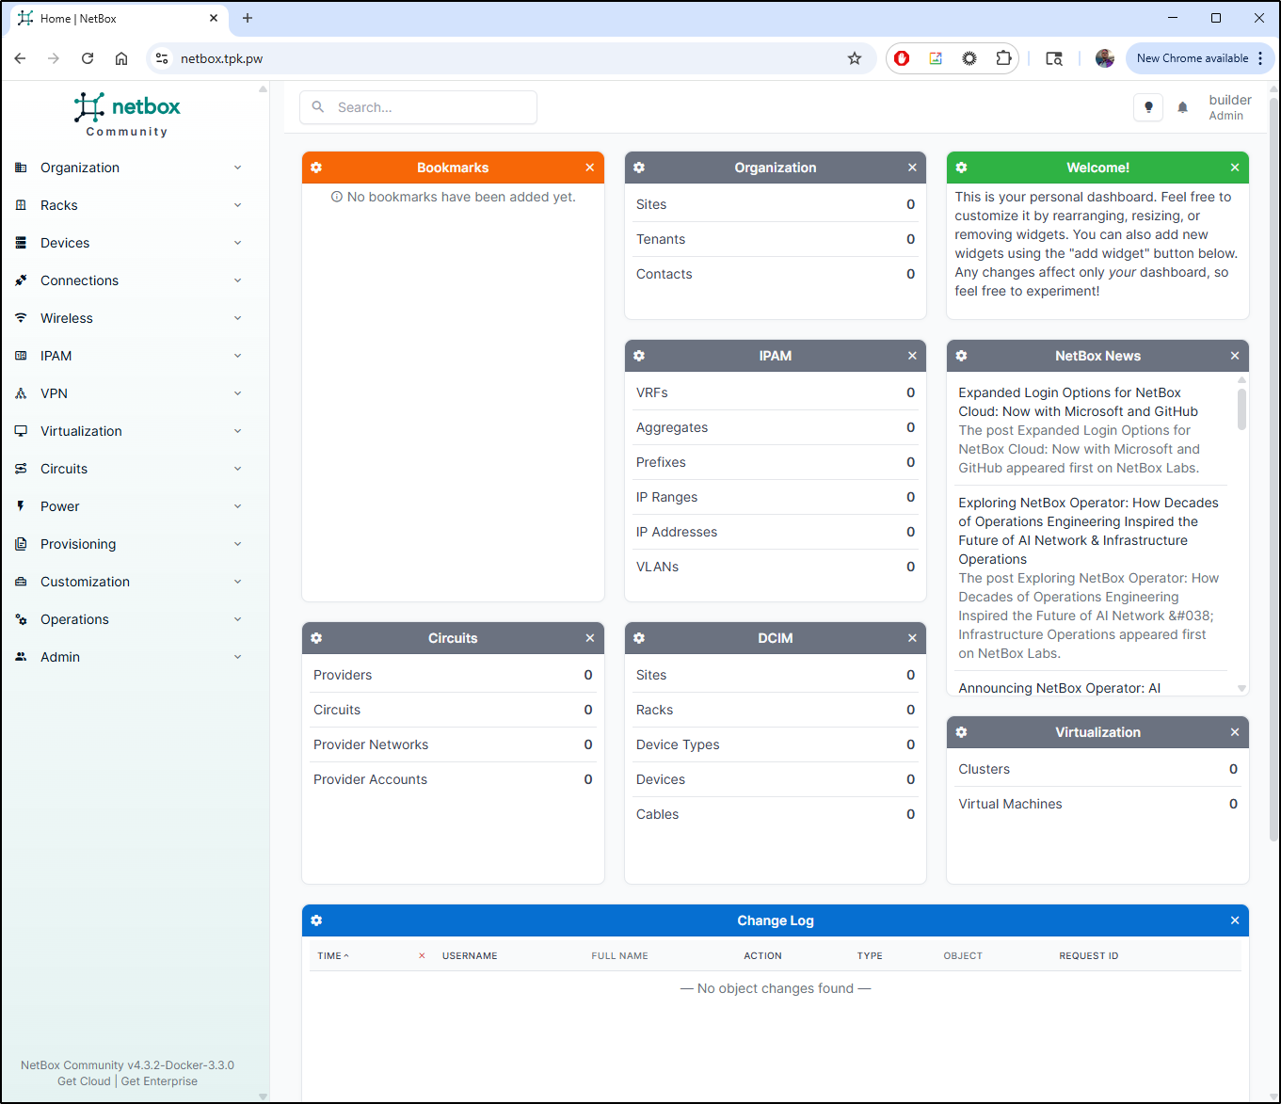Configure NetBox News widget gear icon

click(961, 356)
